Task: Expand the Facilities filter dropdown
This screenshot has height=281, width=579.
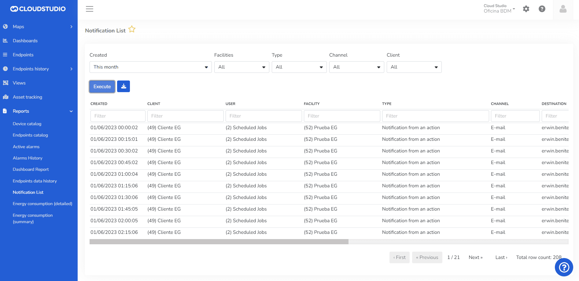Action: tap(242, 67)
